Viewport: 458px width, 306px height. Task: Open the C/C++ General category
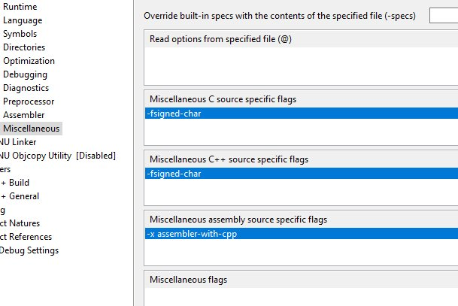tap(24, 196)
